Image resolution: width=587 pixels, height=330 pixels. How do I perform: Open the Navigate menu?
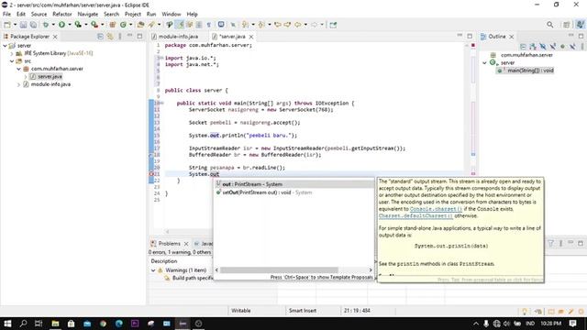tap(88, 14)
